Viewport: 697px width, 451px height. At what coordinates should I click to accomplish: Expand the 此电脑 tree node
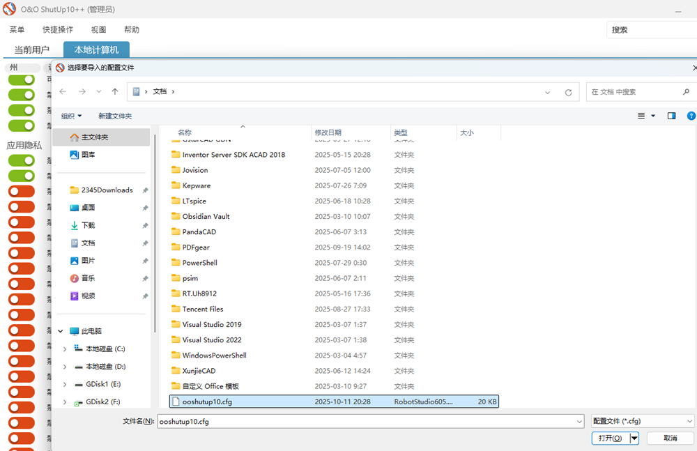[x=61, y=331]
